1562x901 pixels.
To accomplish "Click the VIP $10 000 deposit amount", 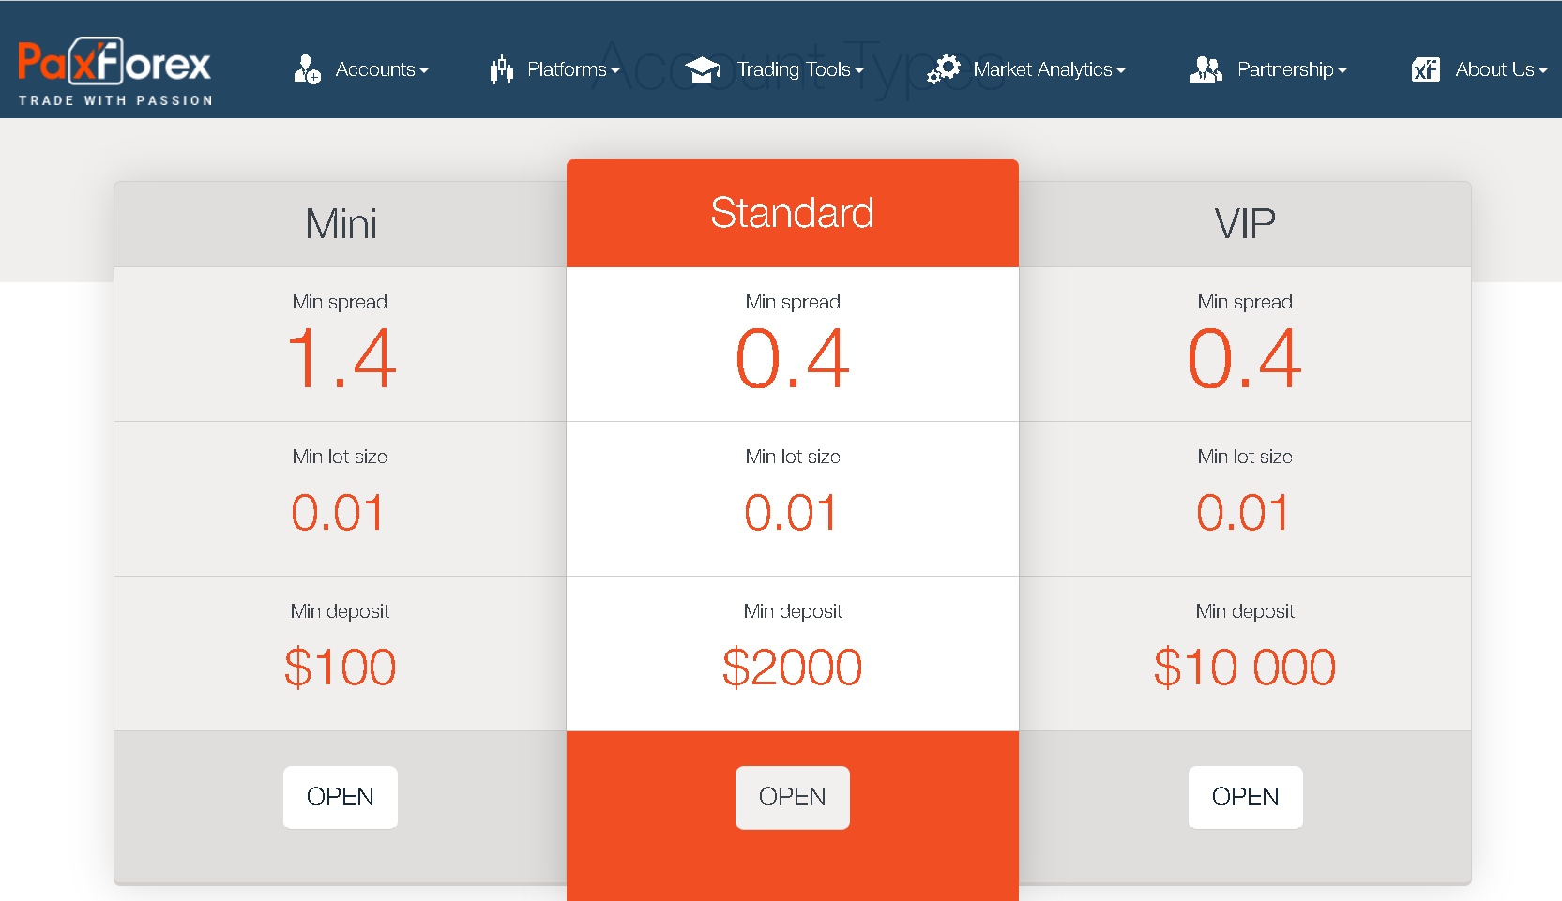I will pos(1245,668).
